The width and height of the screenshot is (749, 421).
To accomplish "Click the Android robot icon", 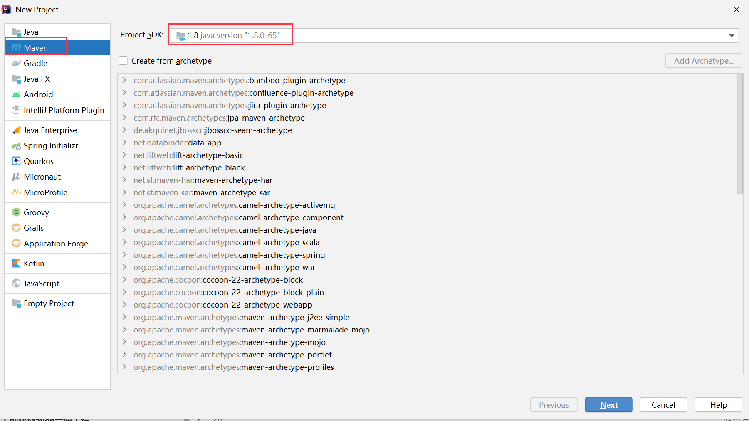I will pos(16,94).
